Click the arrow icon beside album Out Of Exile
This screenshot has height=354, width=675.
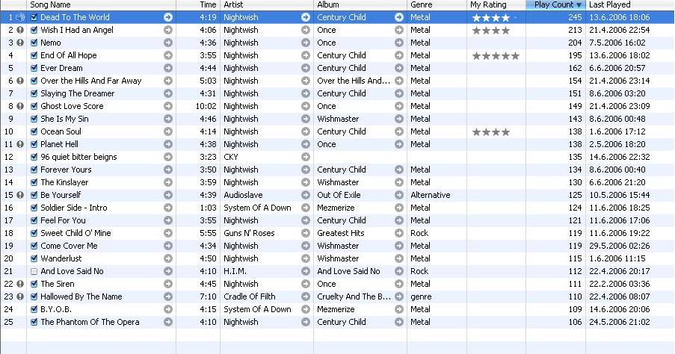tap(399, 195)
